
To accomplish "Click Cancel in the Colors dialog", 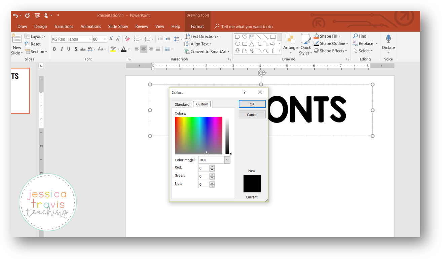I will coord(252,115).
